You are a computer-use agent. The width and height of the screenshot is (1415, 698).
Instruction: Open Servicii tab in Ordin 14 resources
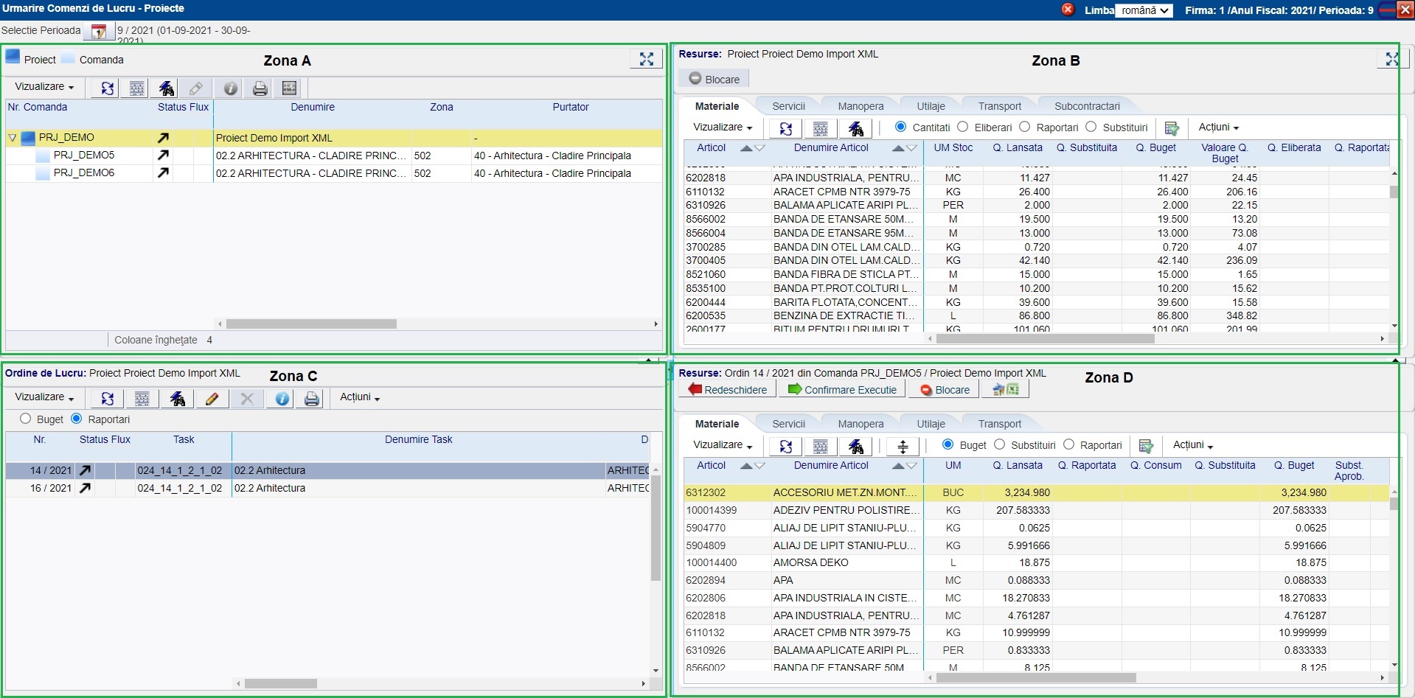pos(788,424)
